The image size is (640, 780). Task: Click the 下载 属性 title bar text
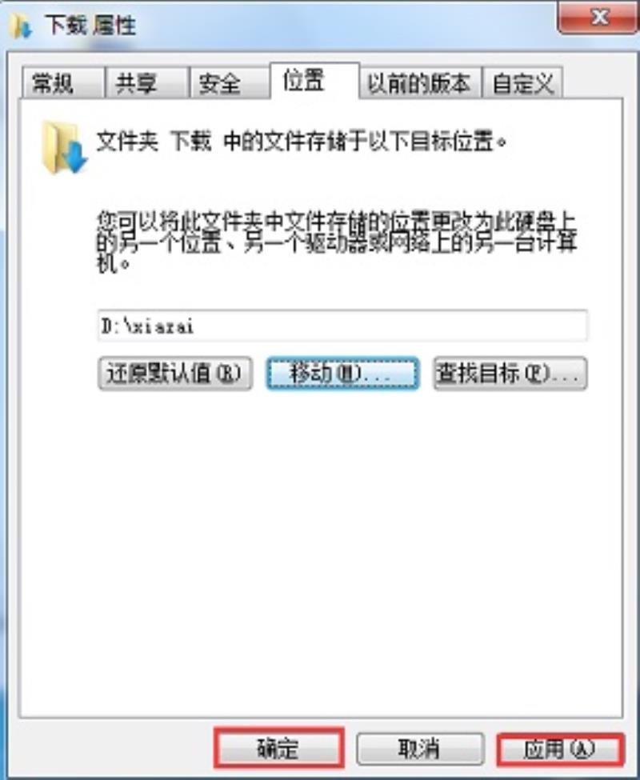point(90,24)
